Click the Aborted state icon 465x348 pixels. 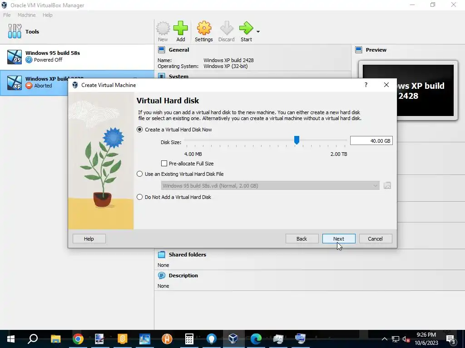[29, 86]
